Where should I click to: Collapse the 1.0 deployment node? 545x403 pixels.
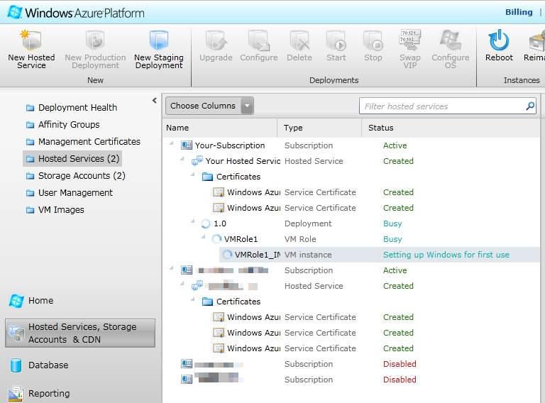pos(192,223)
